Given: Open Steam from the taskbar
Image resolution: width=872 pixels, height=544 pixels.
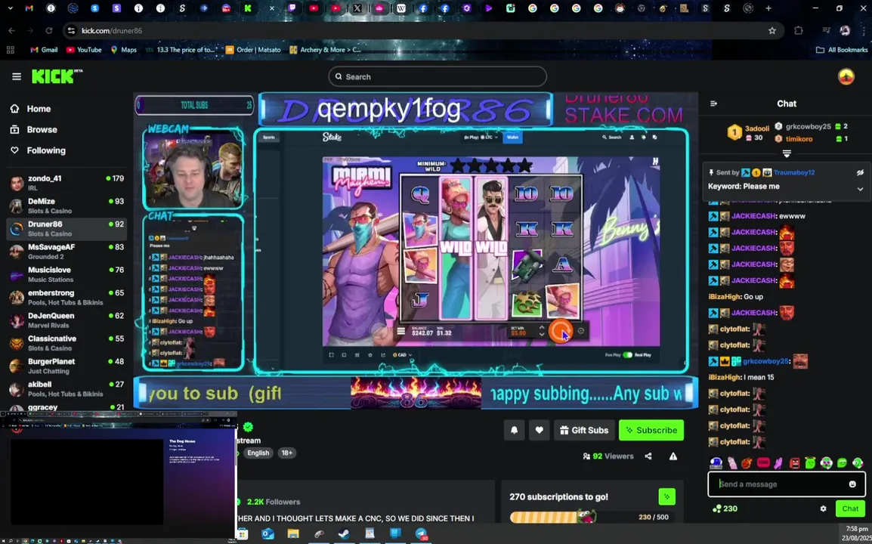Looking at the screenshot, I should (345, 534).
